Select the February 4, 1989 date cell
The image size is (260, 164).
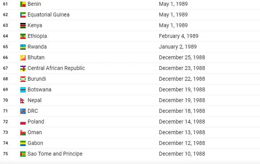click(178, 36)
